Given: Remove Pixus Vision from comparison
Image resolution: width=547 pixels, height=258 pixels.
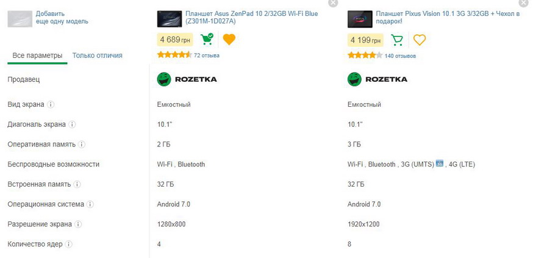Looking at the screenshot, I should (524, 2).
